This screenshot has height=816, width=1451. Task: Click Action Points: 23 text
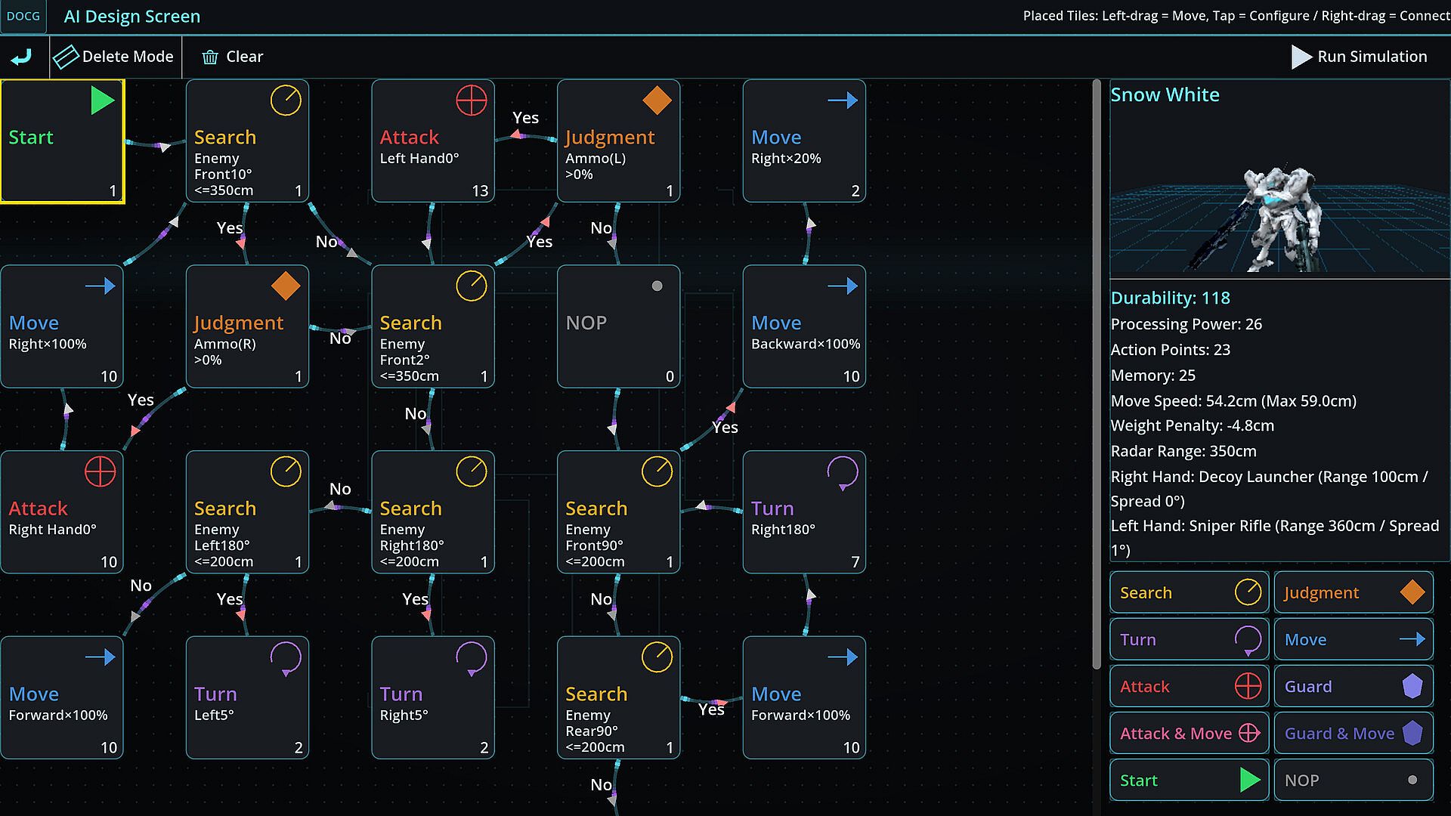point(1170,350)
